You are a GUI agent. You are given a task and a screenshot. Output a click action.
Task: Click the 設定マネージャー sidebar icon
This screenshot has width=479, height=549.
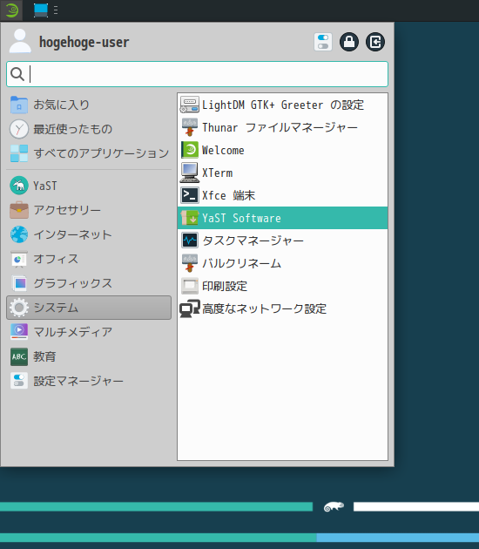pos(19,381)
